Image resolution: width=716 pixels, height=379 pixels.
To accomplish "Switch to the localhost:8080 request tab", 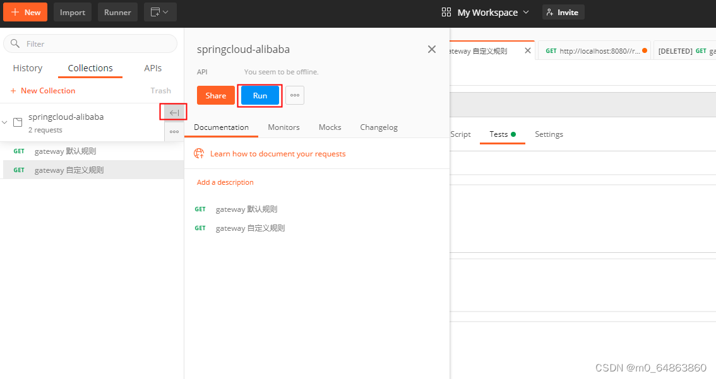I will pos(595,50).
